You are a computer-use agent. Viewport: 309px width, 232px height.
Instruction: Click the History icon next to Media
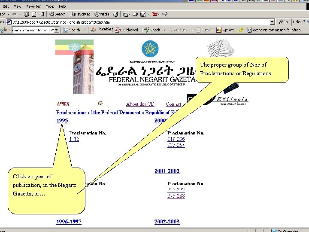[x=115, y=14]
